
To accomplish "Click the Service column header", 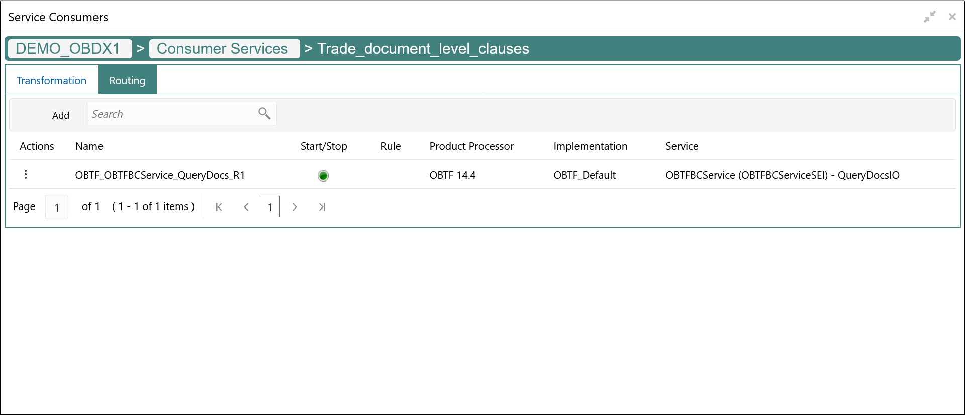I will coord(682,146).
